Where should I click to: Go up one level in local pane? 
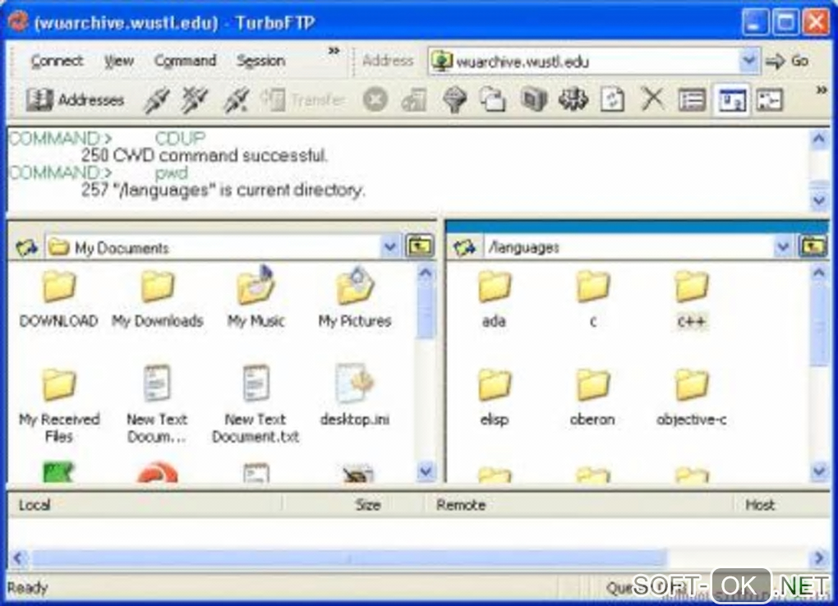click(420, 247)
